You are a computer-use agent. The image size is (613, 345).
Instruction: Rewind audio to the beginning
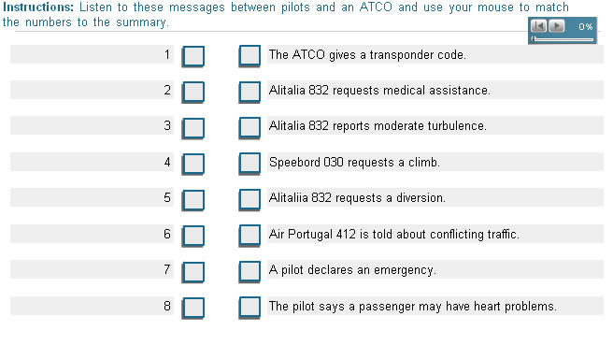[538, 26]
